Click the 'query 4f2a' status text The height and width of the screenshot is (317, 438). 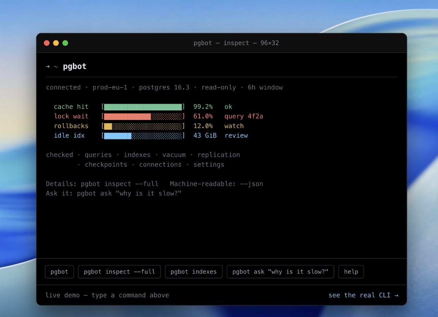point(244,116)
